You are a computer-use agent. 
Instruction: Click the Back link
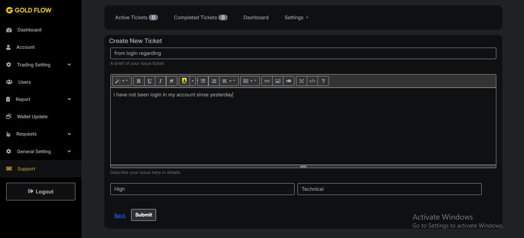120,216
